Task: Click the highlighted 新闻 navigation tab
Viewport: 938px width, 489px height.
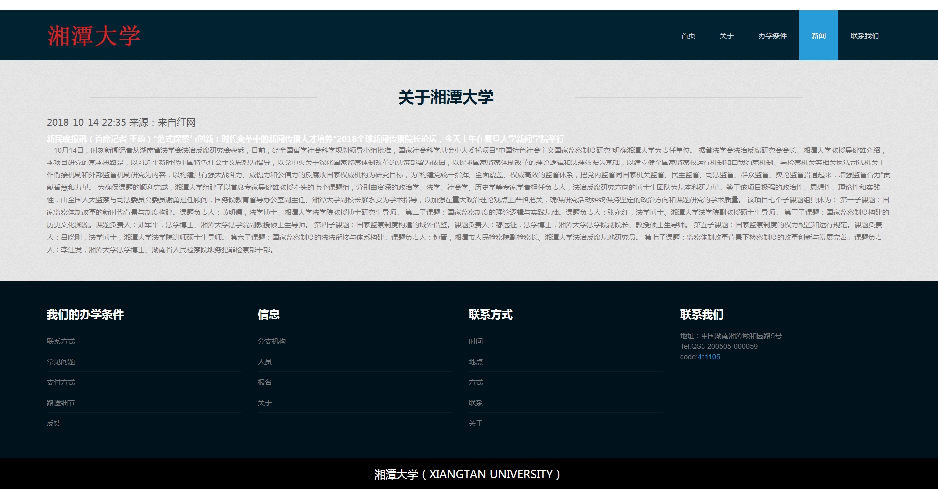Action: point(818,36)
